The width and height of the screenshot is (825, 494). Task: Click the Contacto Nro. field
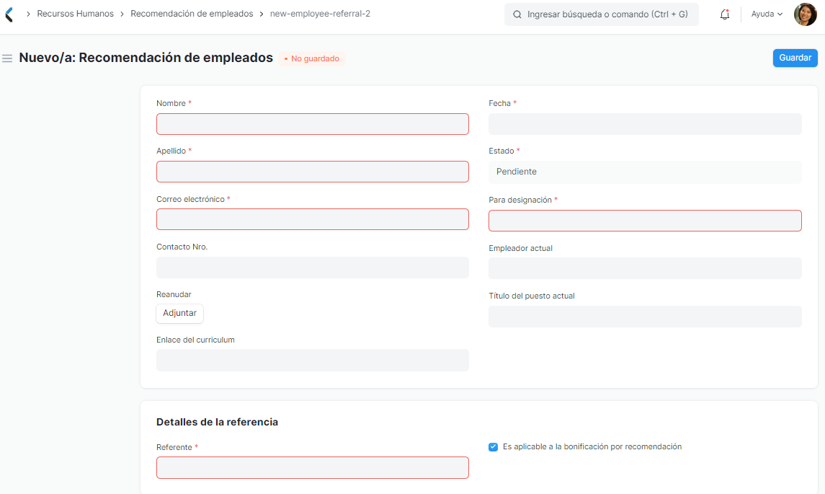click(312, 267)
